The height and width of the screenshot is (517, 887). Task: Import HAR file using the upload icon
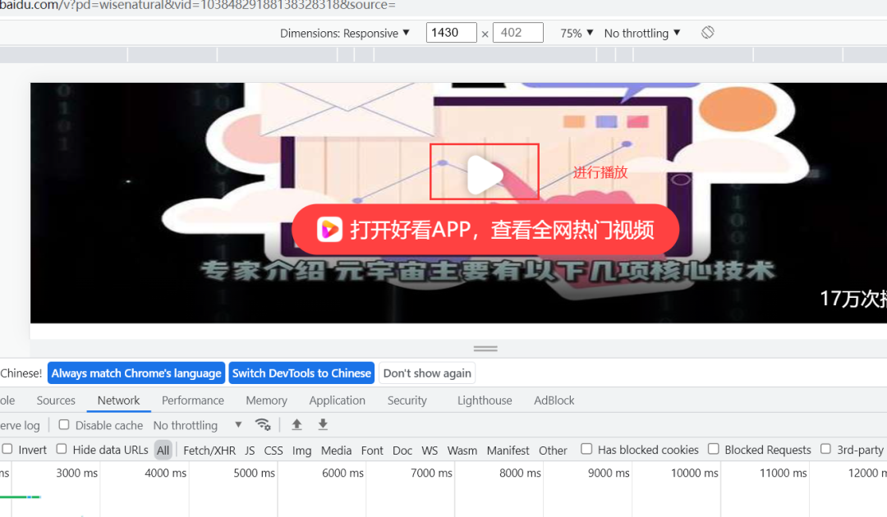point(296,425)
